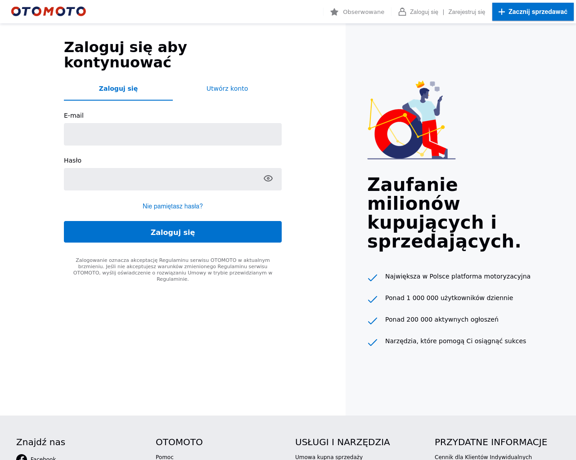
Task: Open Obserwowane link in header
Action: [364, 12]
